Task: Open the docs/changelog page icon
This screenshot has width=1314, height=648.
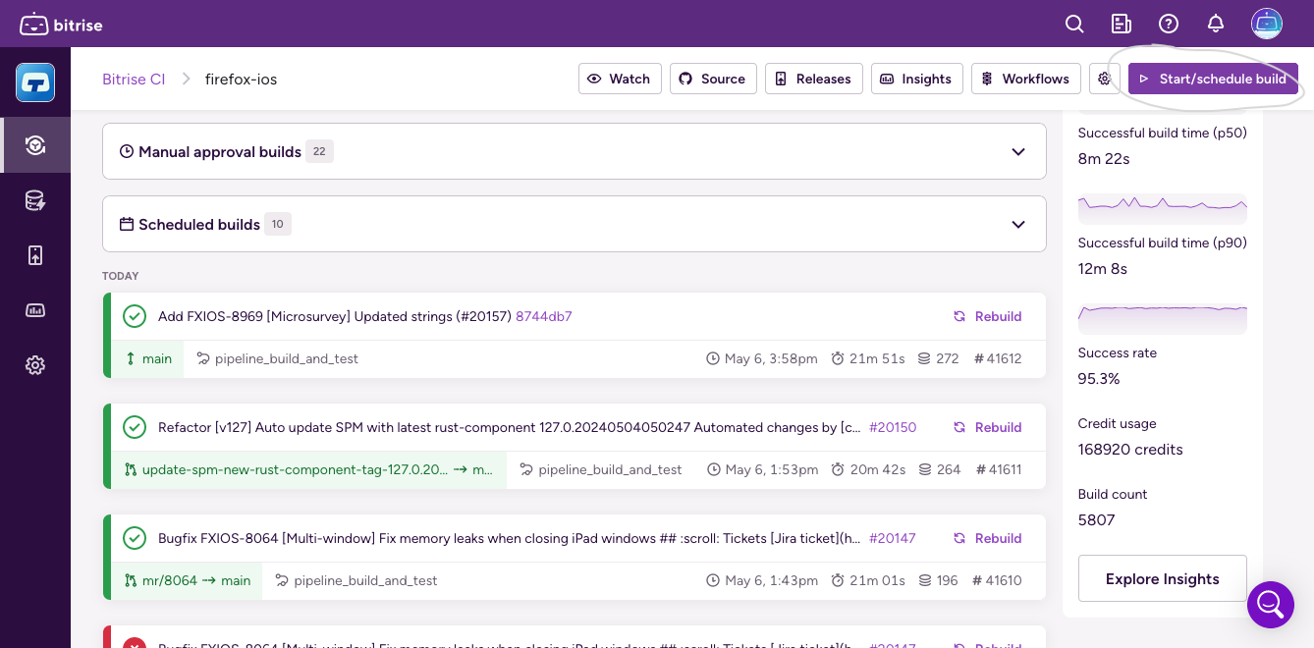Action: pyautogui.click(x=1122, y=24)
